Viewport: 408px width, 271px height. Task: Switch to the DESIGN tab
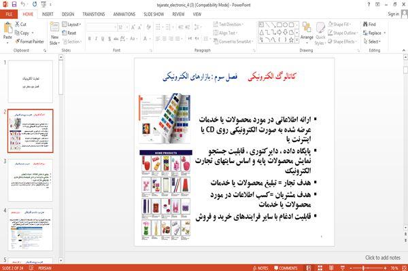pos(67,14)
